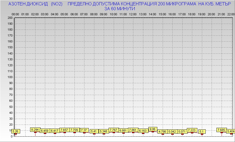Select the 6.459 value label
This screenshot has height=142, width=235.
(45, 131)
